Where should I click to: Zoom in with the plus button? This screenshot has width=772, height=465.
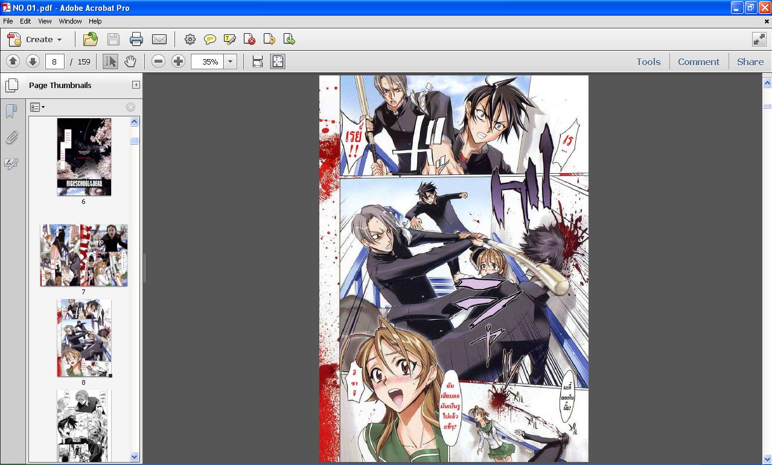(178, 62)
